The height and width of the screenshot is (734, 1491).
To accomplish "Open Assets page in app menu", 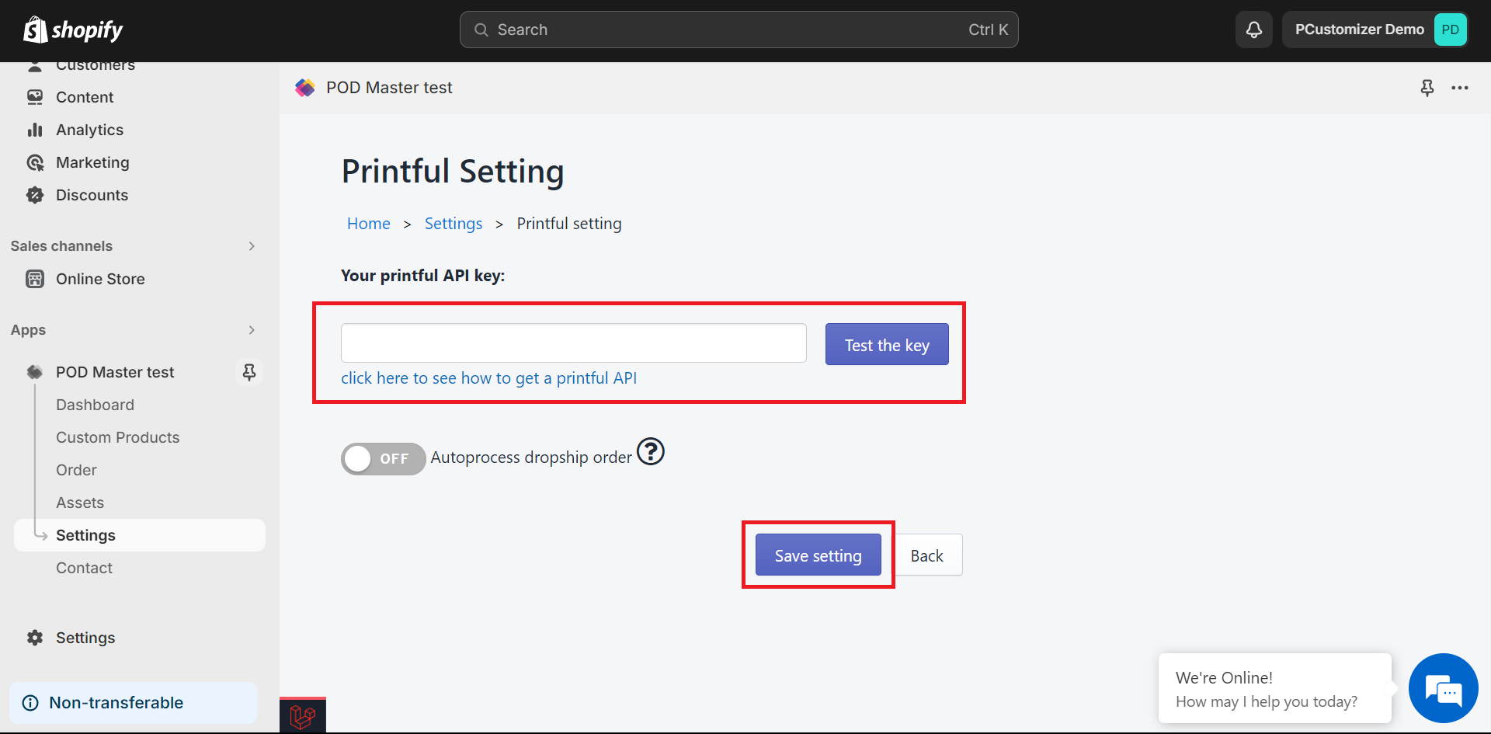I will (80, 503).
